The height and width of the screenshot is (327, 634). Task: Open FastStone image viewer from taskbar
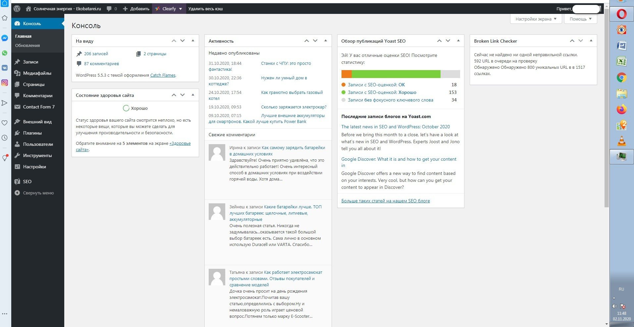click(x=622, y=30)
